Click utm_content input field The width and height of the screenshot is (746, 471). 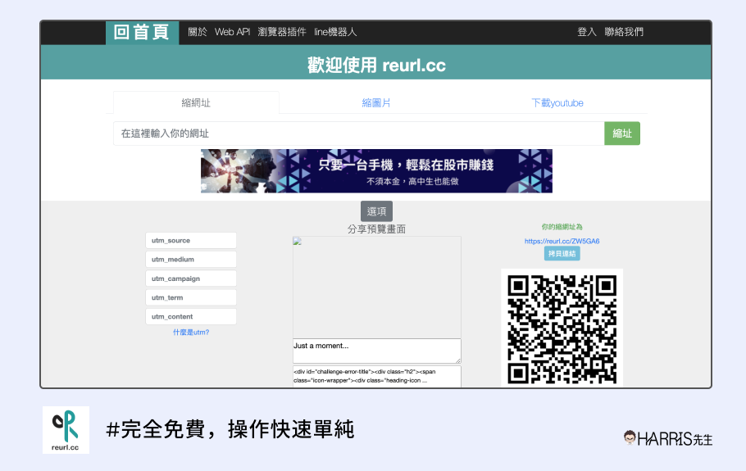[x=191, y=316]
